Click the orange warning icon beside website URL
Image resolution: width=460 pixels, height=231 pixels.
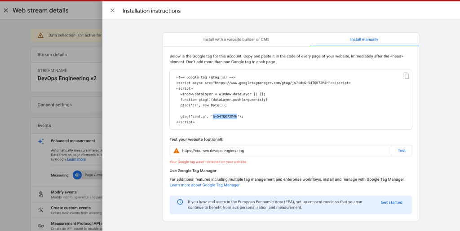point(176,151)
